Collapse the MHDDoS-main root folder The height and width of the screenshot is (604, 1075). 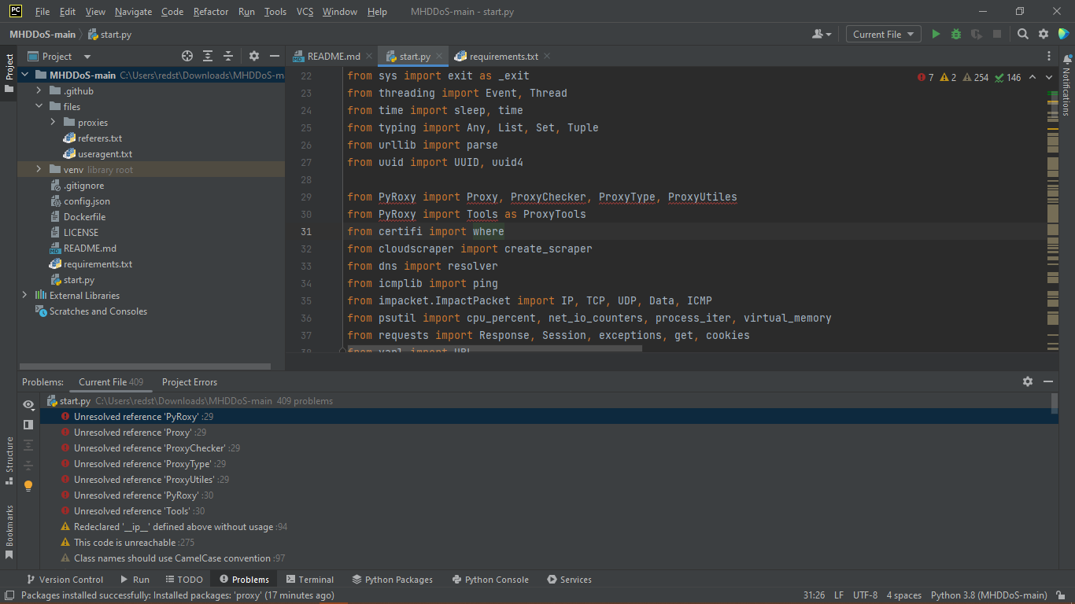pyautogui.click(x=25, y=75)
